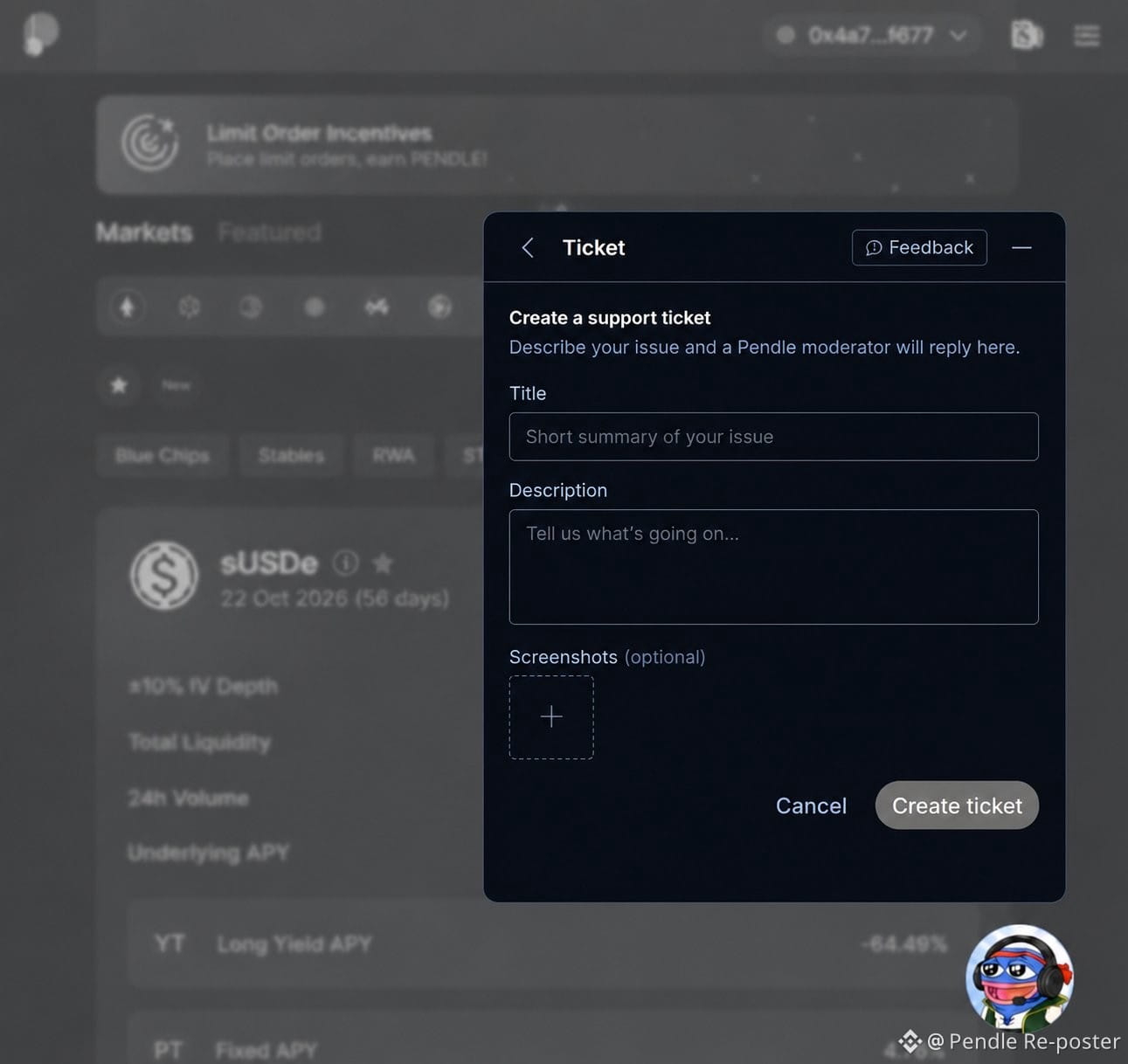1128x1064 pixels.
Task: Submit with the Create ticket button
Action: [957, 805]
